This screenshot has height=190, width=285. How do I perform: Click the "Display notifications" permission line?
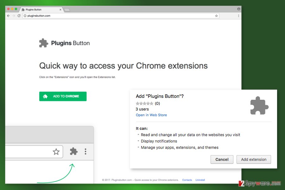coord(159,141)
